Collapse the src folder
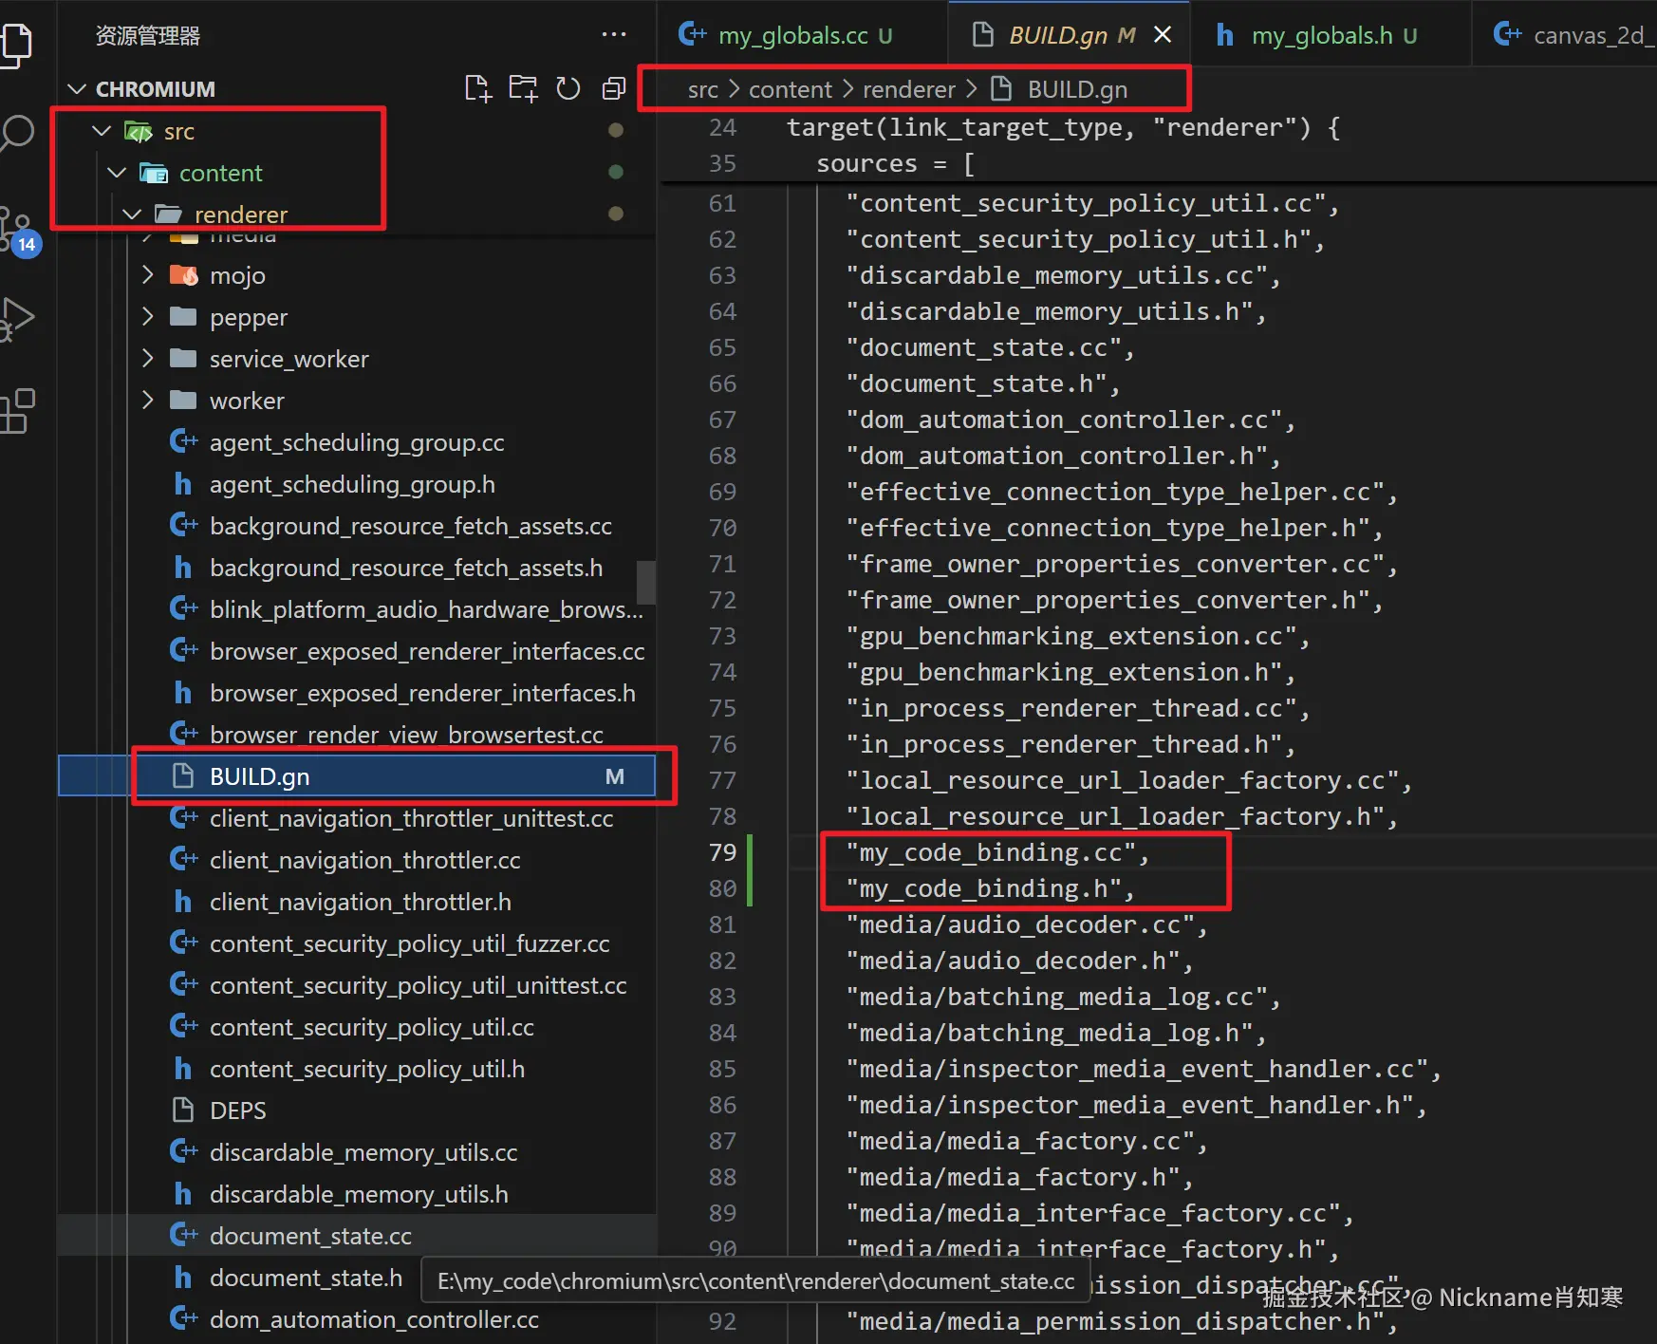This screenshot has width=1657, height=1344. pos(102,131)
